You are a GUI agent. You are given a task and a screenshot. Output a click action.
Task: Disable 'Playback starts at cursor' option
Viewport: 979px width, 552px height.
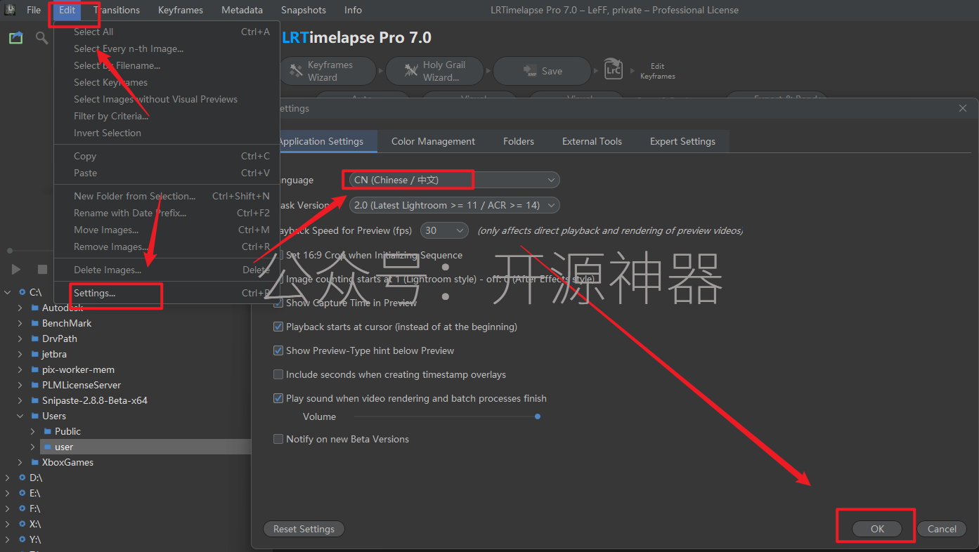coord(278,327)
